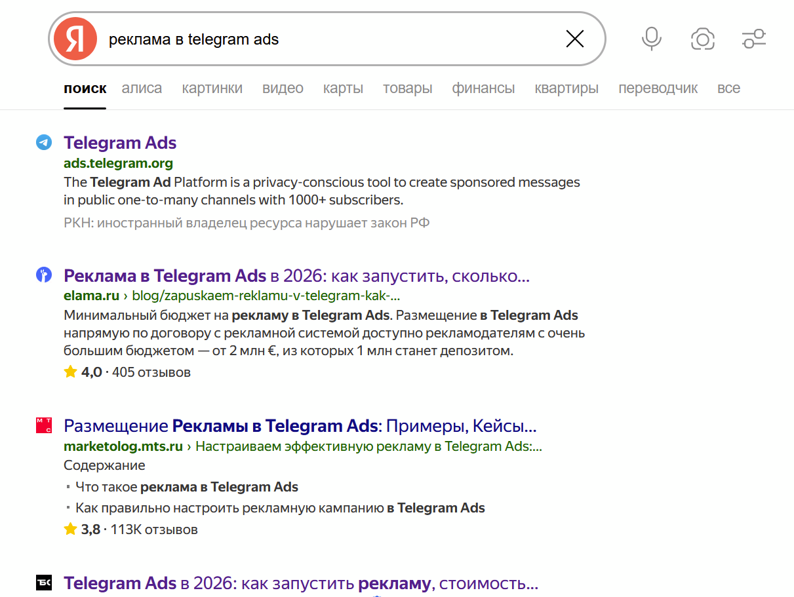Open the карты tab
Screen dimensions: 794x597
coord(343,88)
